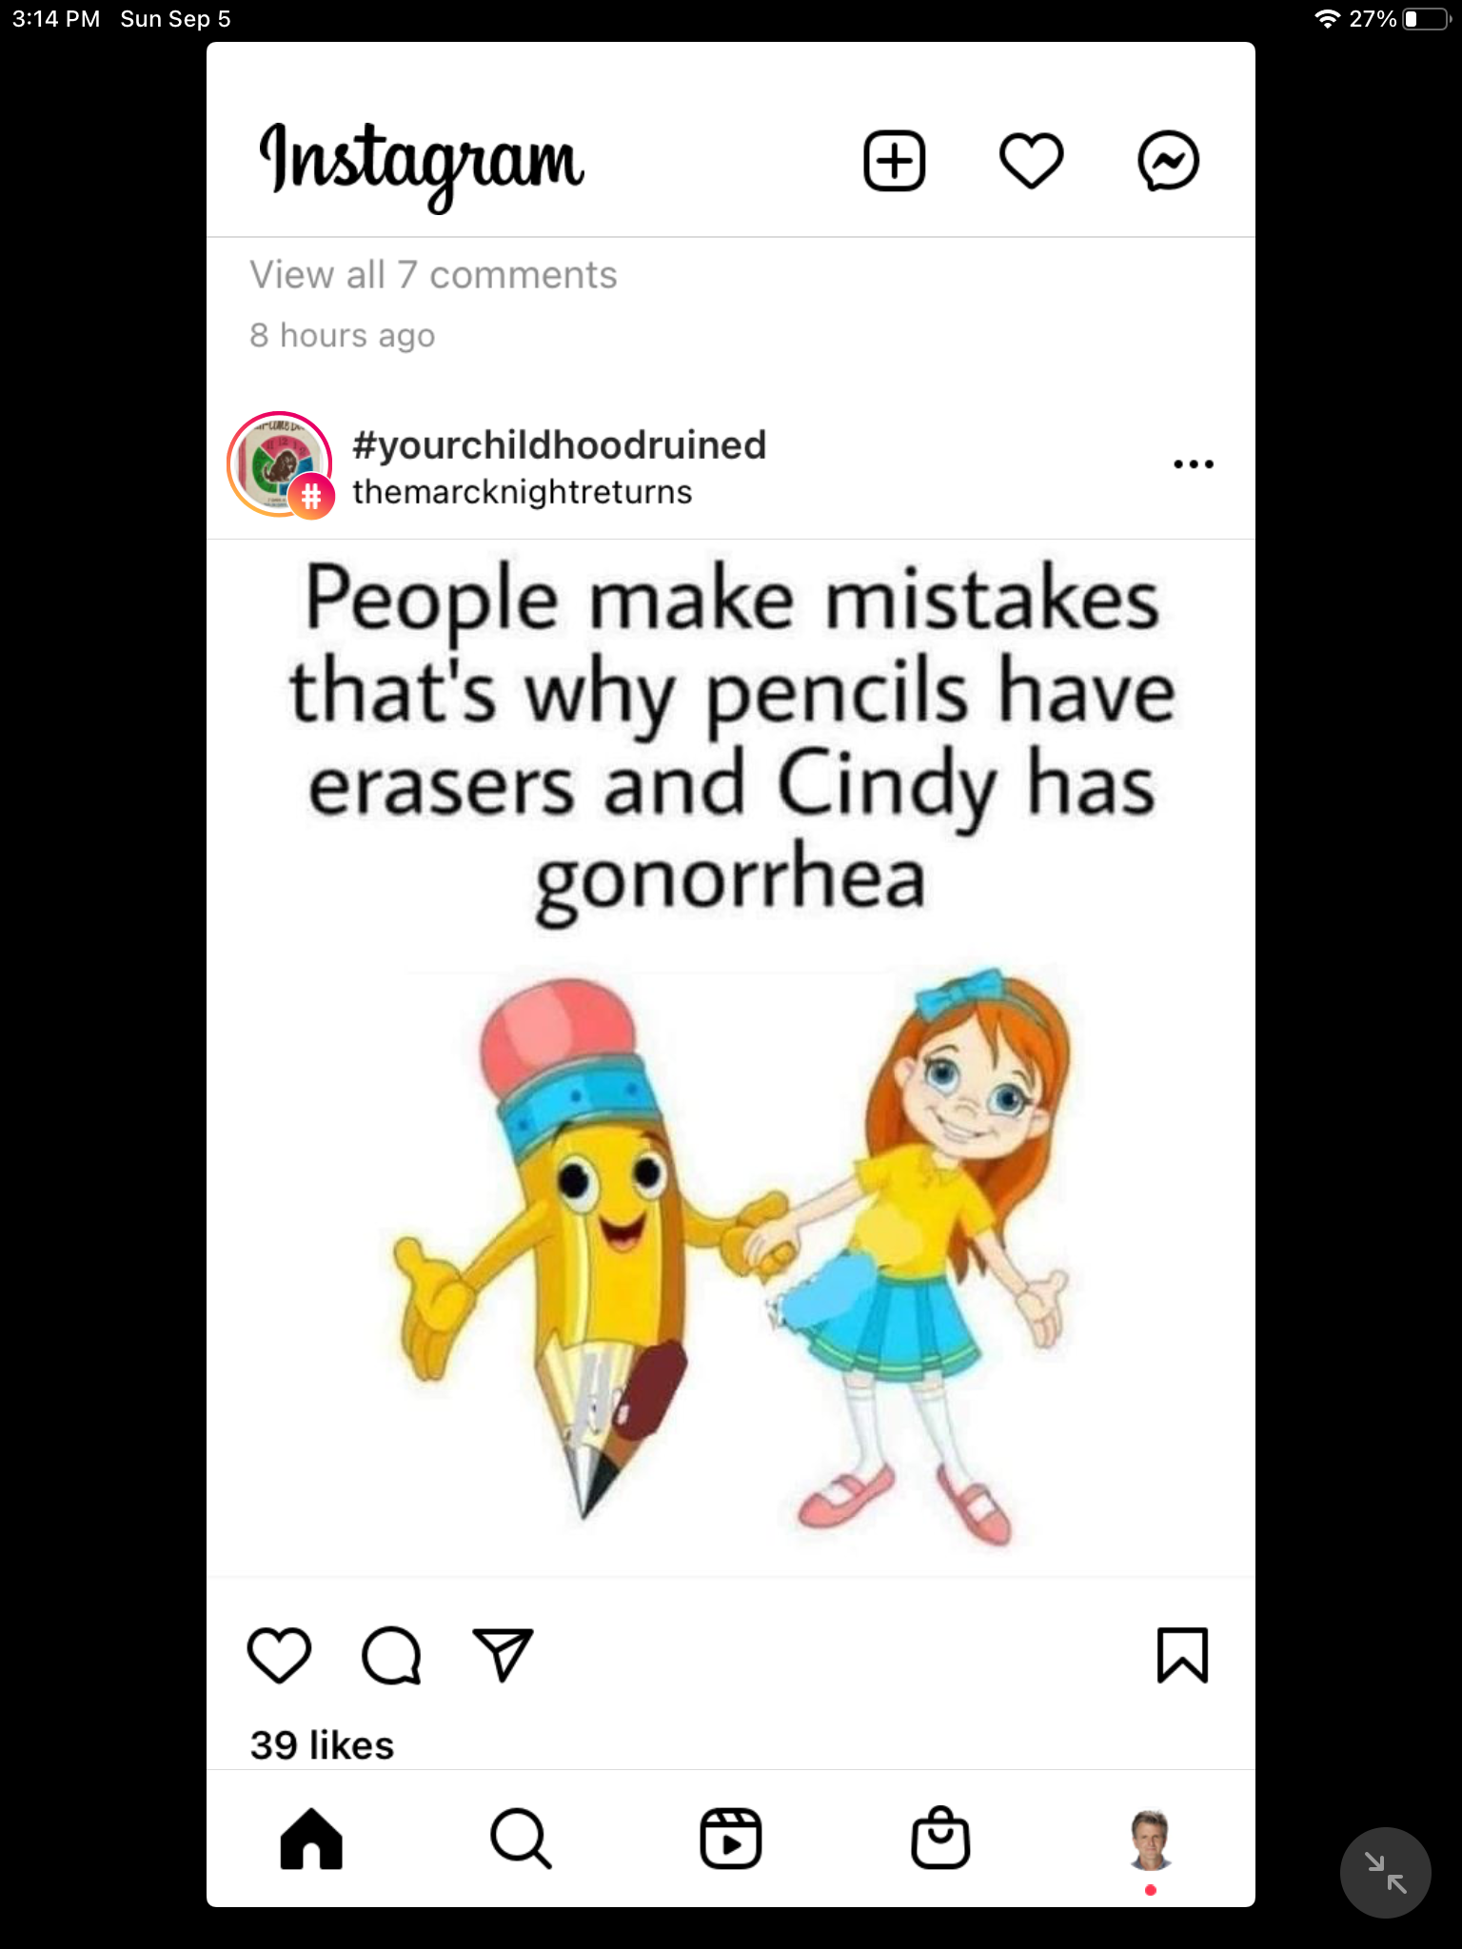View the 39 likes list
1462x1949 pixels.
pyautogui.click(x=322, y=1745)
